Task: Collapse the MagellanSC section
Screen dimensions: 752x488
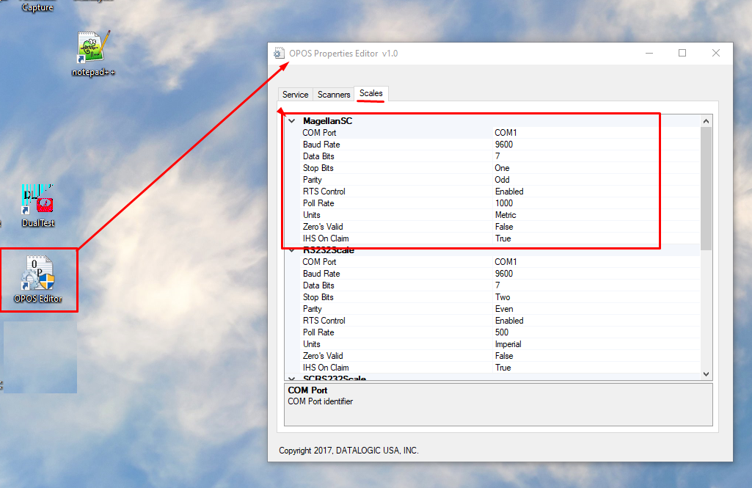Action: pyautogui.click(x=291, y=121)
